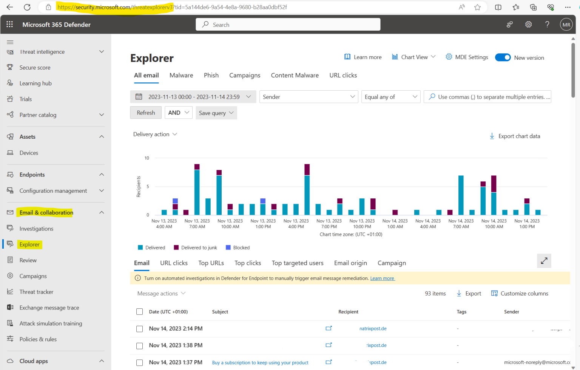580x370 pixels.
Task: Select Investigations in the sidebar
Action: (36, 228)
